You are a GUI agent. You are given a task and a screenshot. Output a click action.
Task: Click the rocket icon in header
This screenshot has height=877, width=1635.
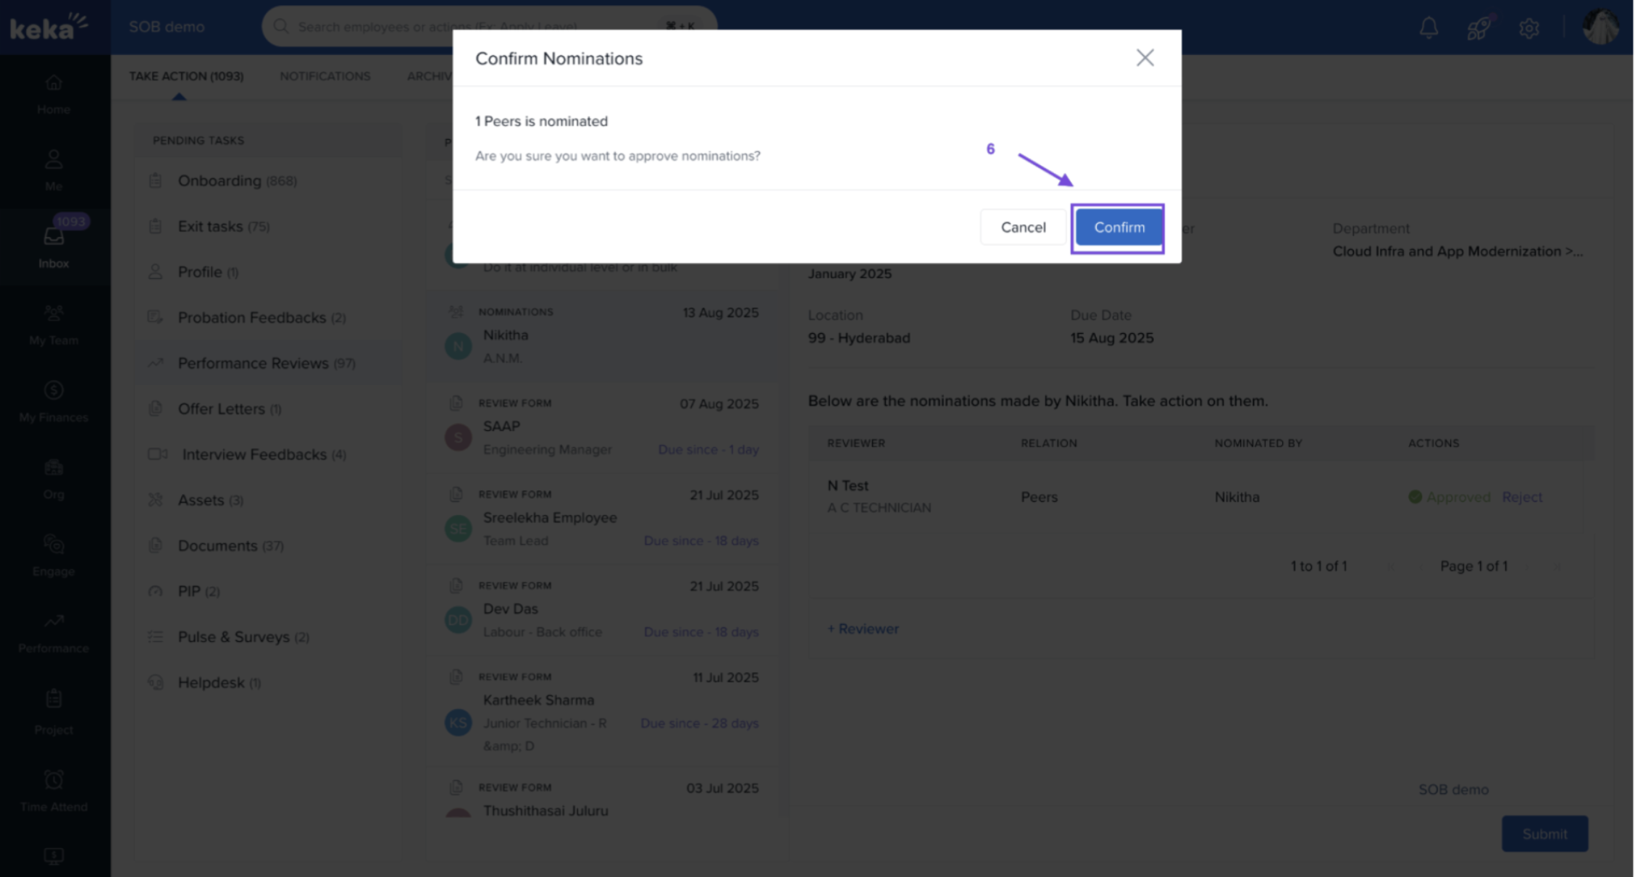tap(1479, 28)
